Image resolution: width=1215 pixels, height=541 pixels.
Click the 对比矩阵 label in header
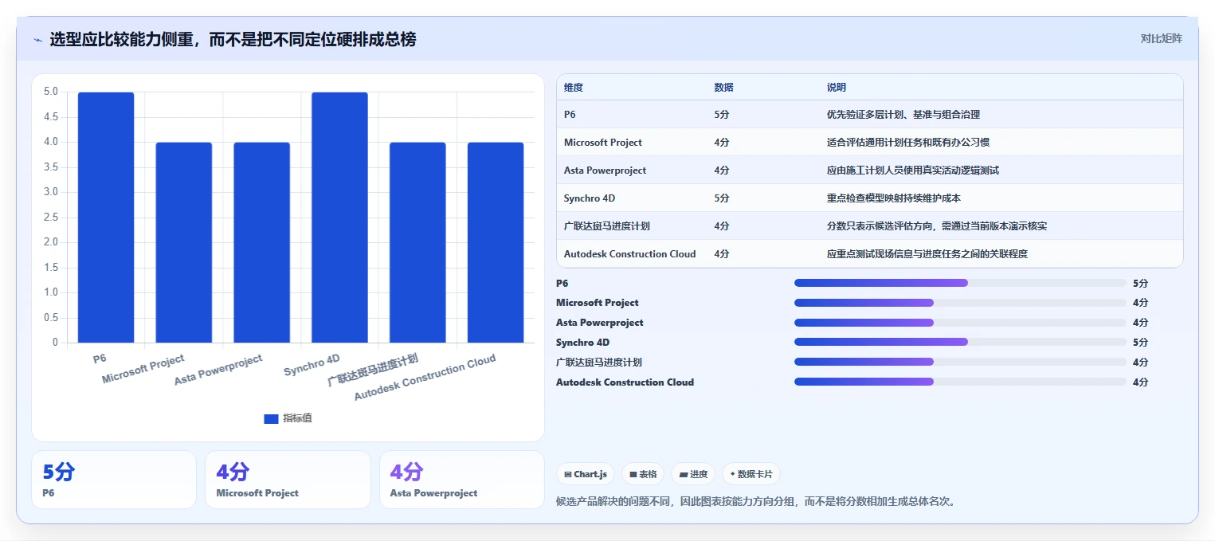tap(1162, 38)
